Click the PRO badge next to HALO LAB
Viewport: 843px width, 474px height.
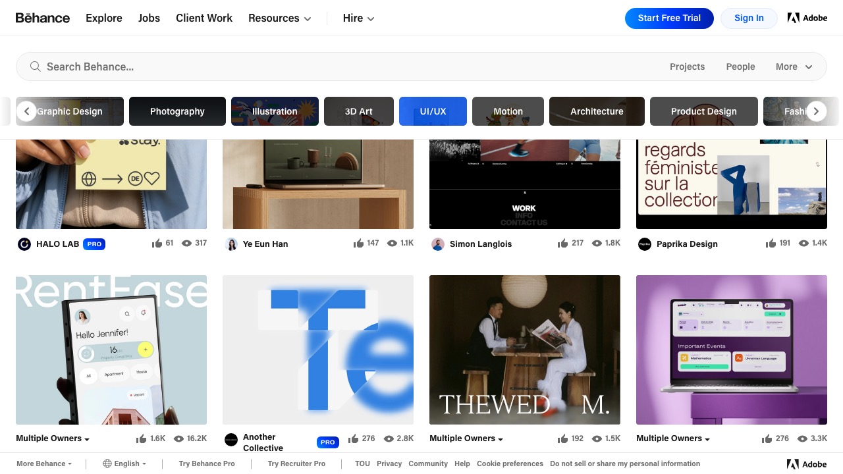[x=94, y=244]
